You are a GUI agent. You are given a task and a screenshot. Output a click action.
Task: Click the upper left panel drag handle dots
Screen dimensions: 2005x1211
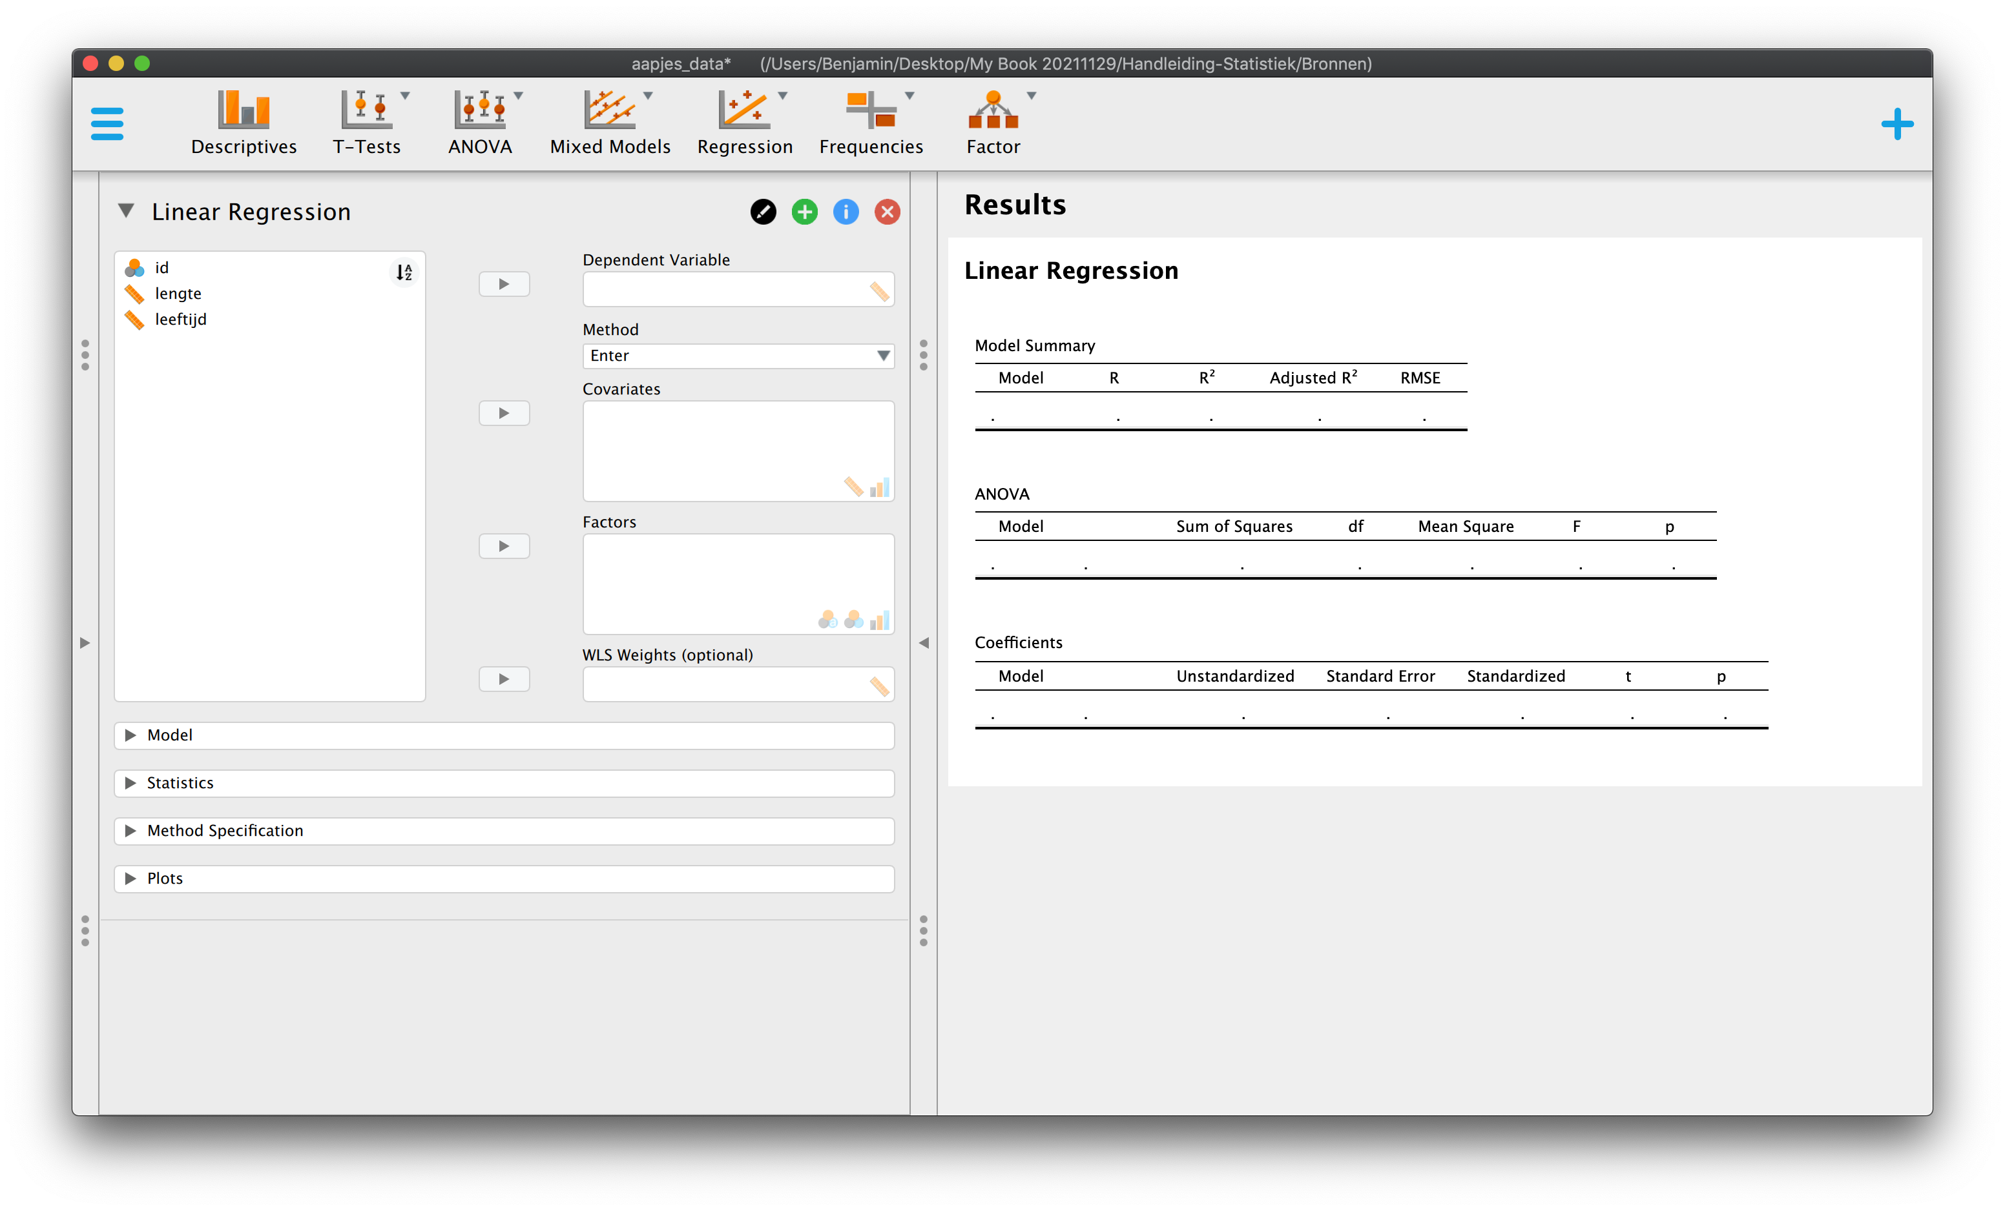85,356
